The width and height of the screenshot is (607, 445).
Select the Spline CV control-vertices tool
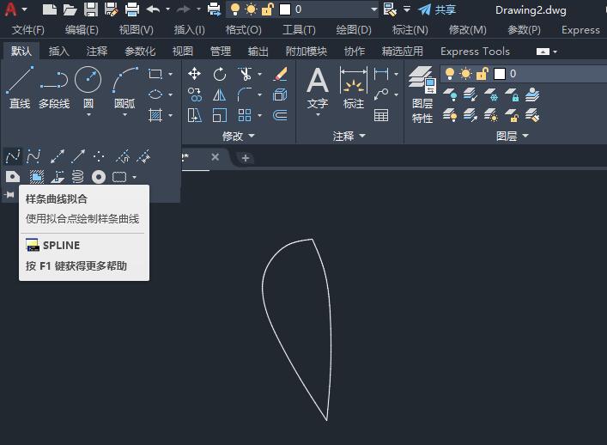33,157
